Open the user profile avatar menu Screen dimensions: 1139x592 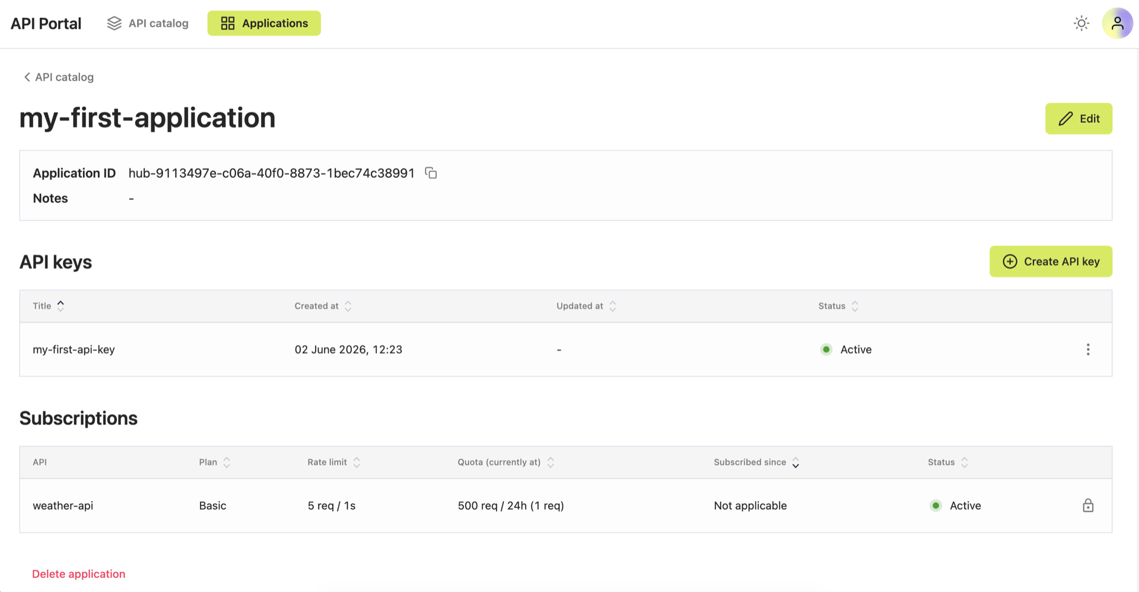click(1117, 23)
